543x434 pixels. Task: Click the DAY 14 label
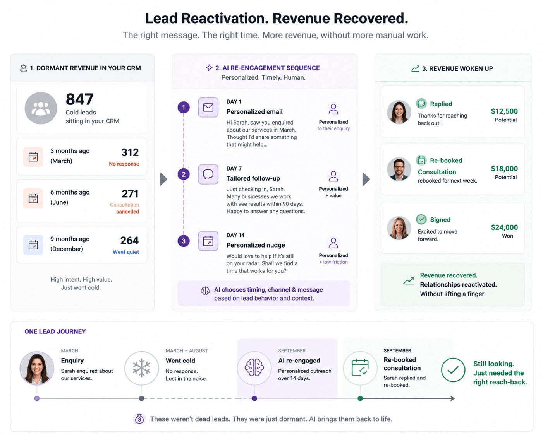(235, 235)
